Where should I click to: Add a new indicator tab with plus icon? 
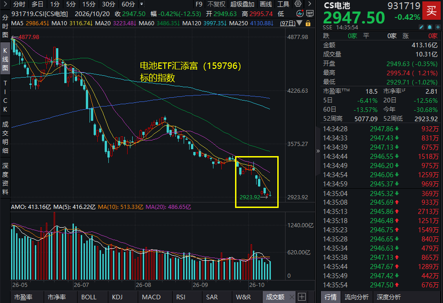coord(302,297)
